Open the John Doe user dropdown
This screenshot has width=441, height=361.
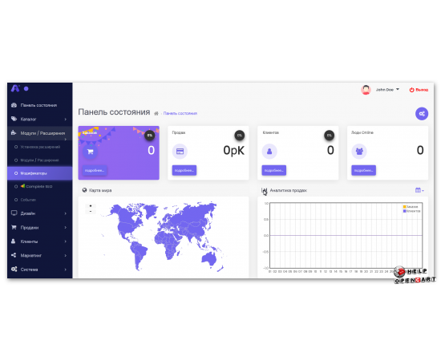(x=387, y=90)
